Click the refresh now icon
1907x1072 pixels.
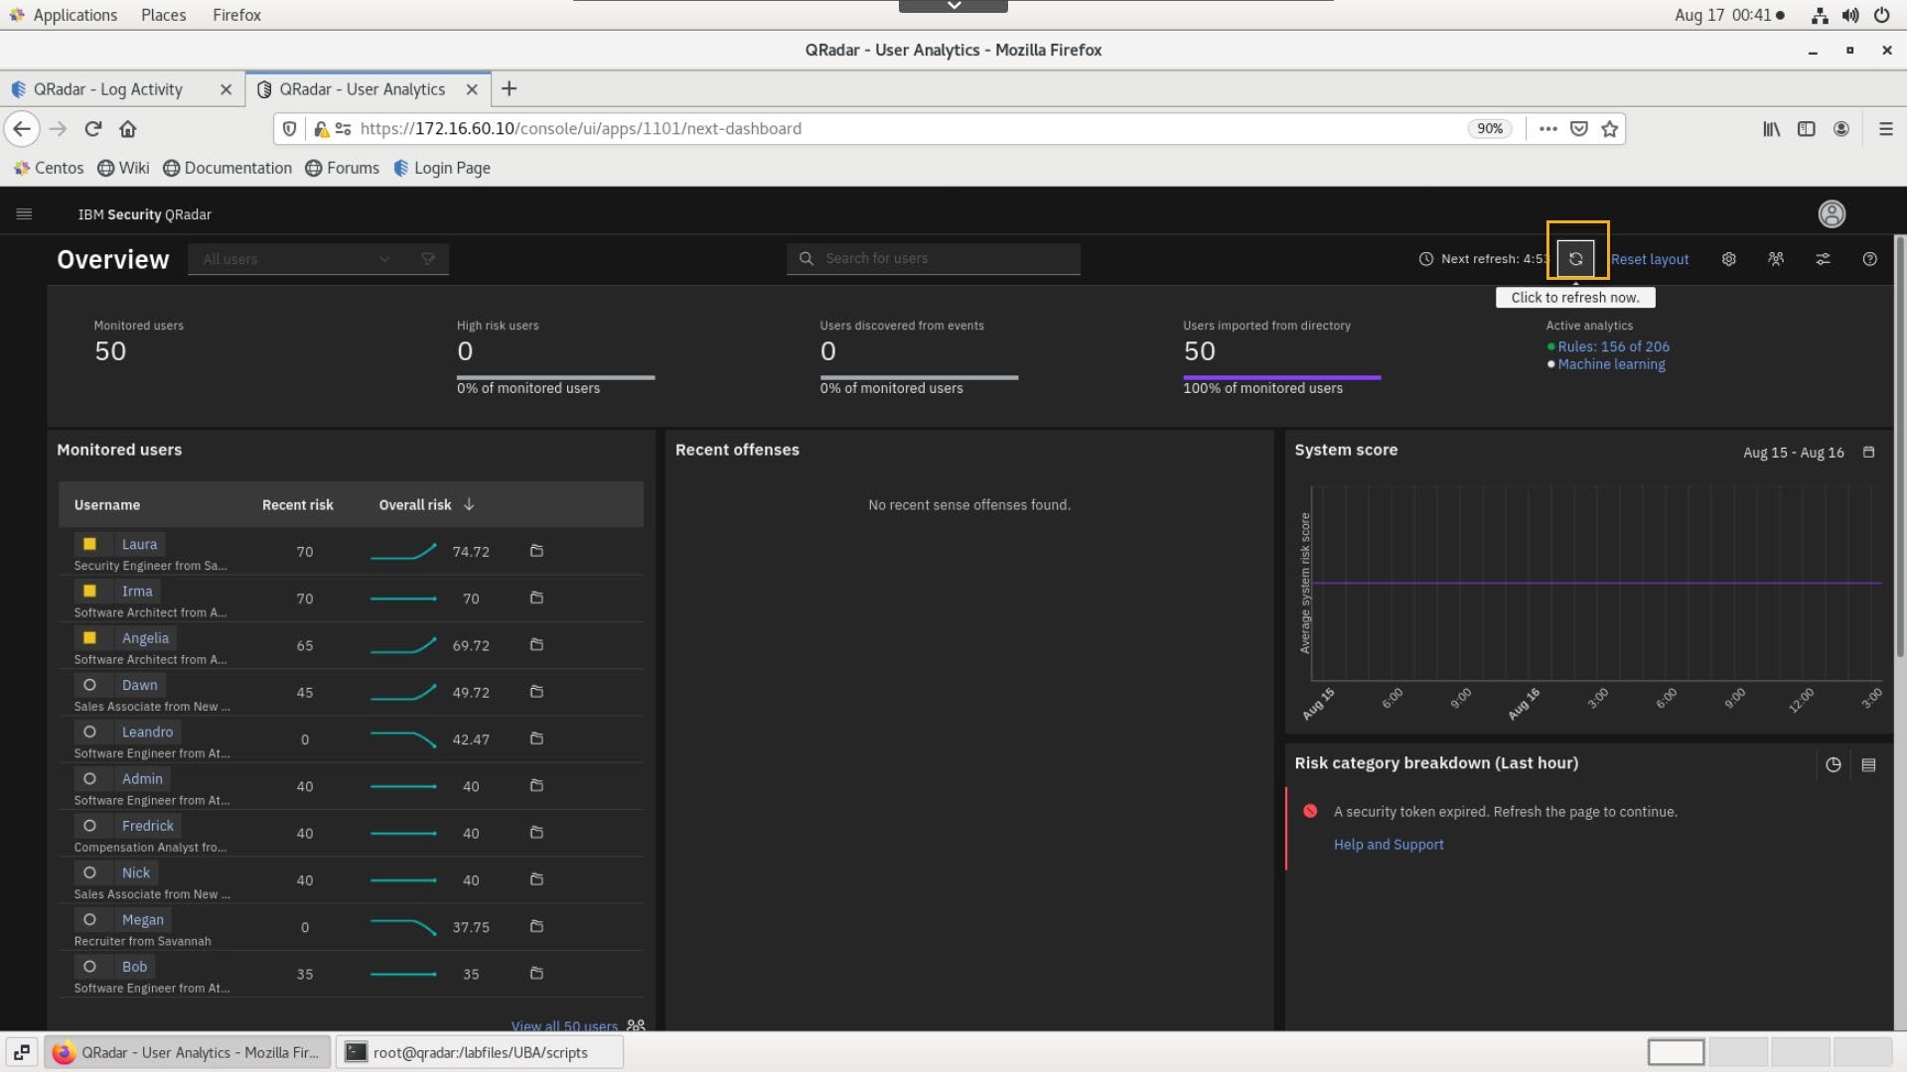(x=1575, y=259)
